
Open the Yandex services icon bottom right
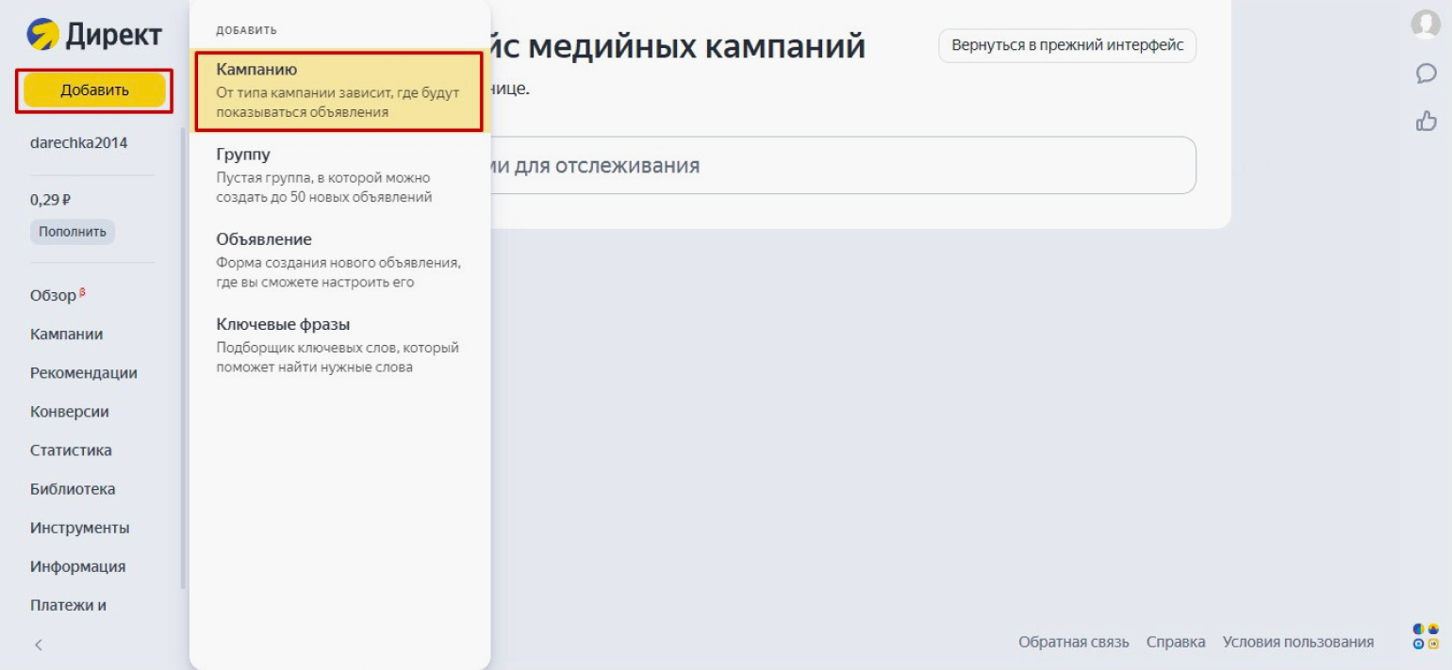[1426, 636]
